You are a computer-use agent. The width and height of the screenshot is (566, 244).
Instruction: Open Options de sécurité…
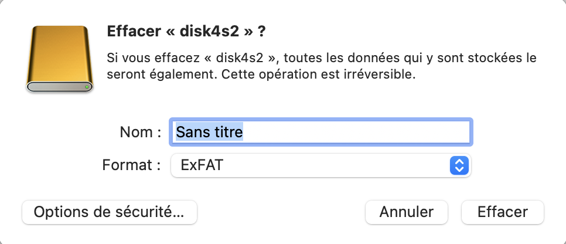click(x=109, y=212)
